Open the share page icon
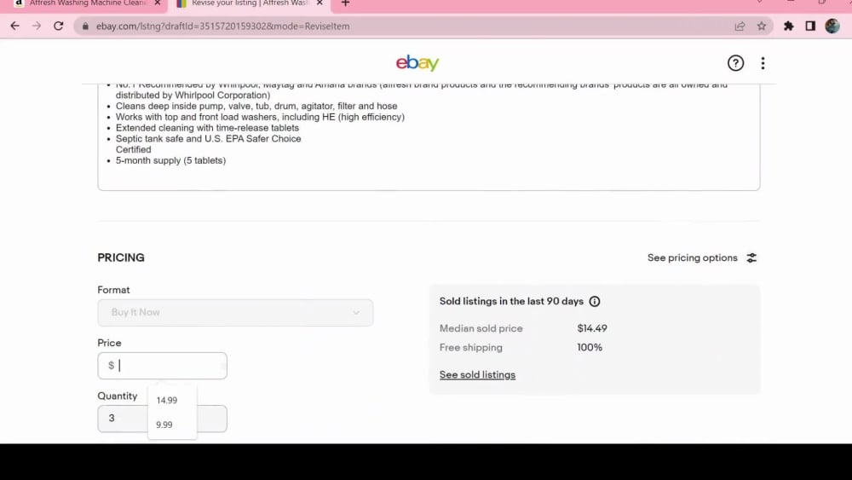 (740, 26)
